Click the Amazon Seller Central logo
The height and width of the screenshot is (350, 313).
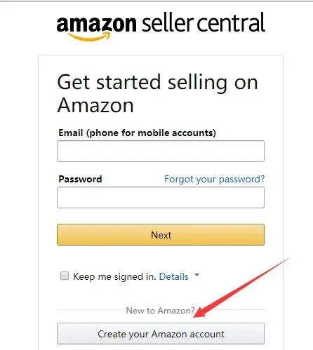(x=161, y=26)
